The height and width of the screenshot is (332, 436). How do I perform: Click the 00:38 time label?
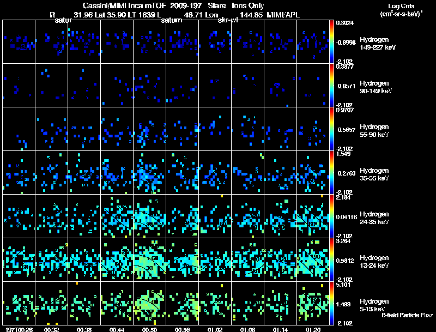click(84, 329)
